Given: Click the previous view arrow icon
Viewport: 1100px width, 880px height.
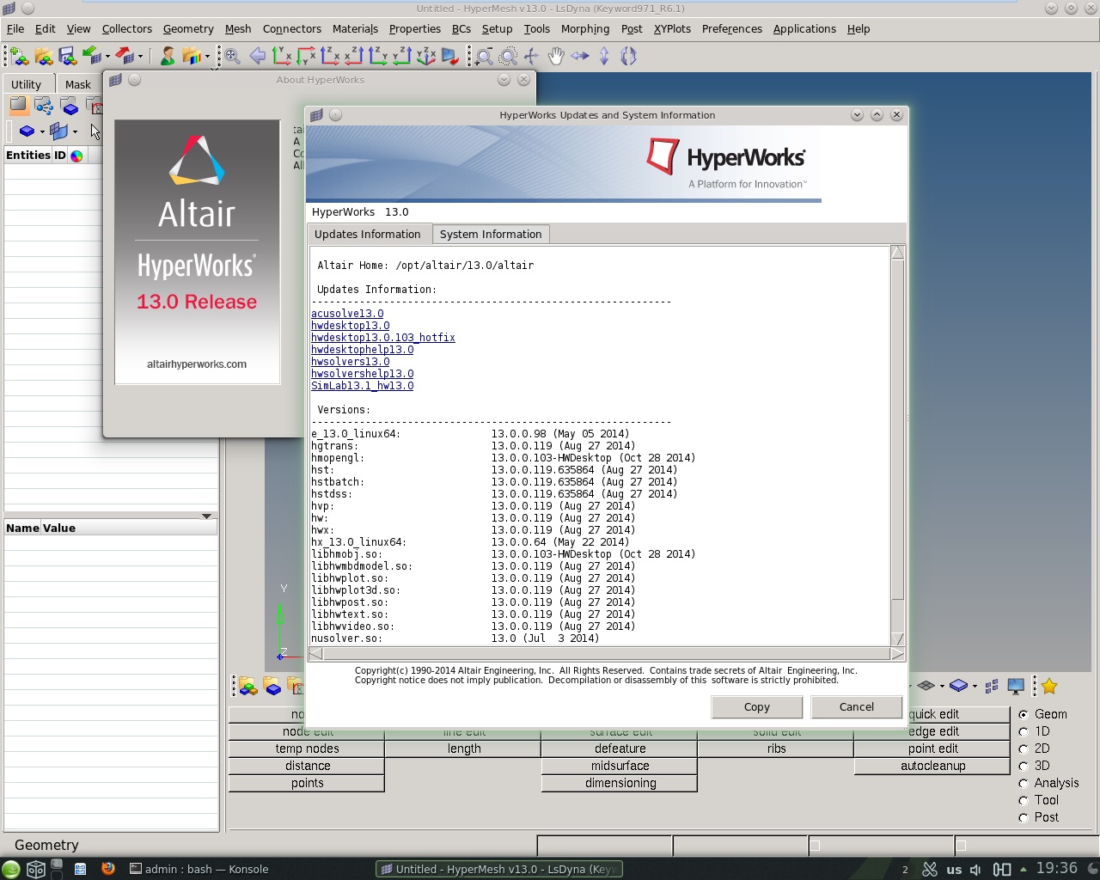Looking at the screenshot, I should click(257, 57).
